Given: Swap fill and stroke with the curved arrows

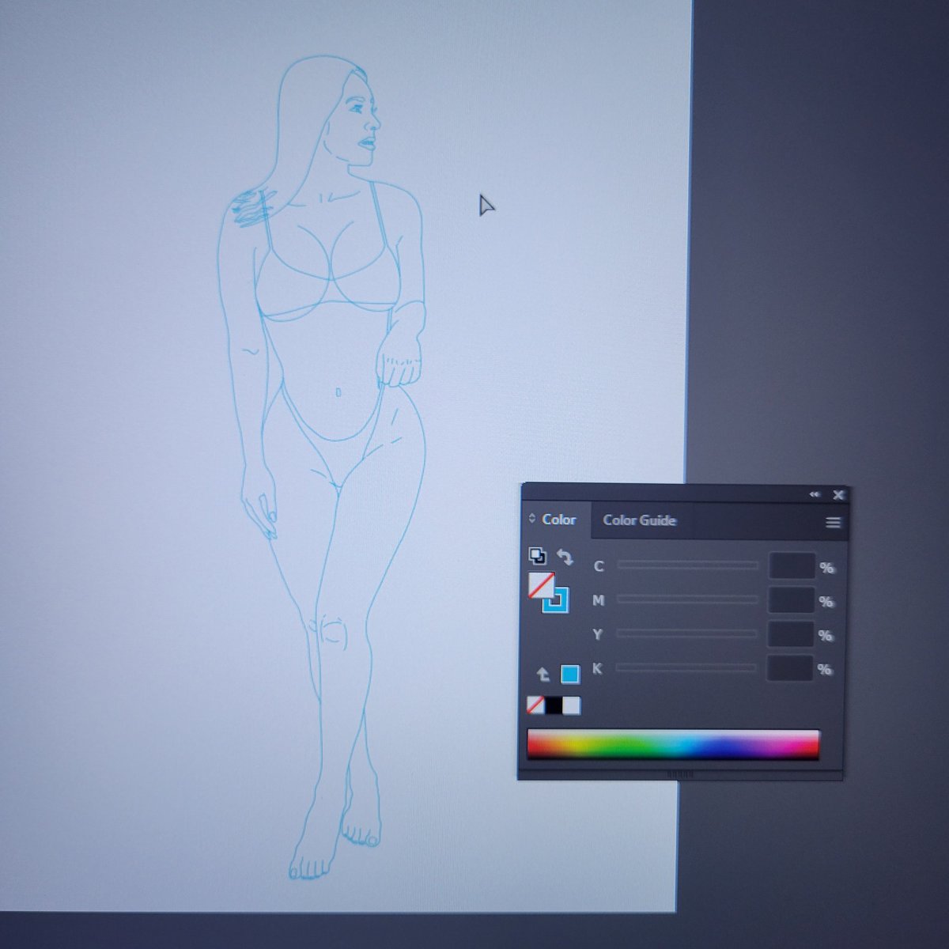Looking at the screenshot, I should tap(565, 557).
